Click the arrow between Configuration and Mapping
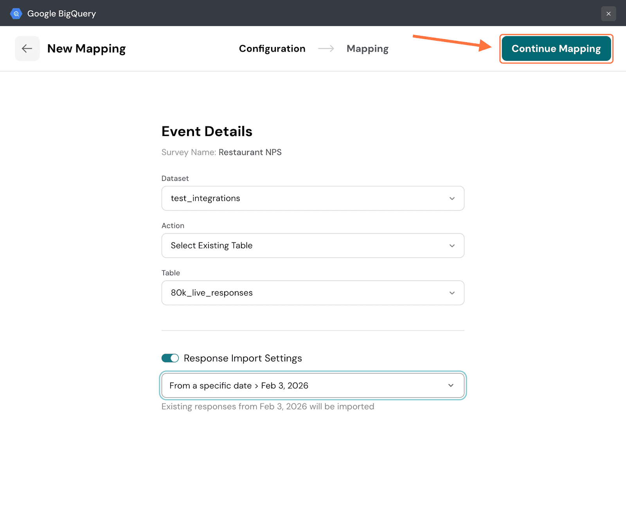Screen dimensions: 626x511 pyautogui.click(x=326, y=49)
